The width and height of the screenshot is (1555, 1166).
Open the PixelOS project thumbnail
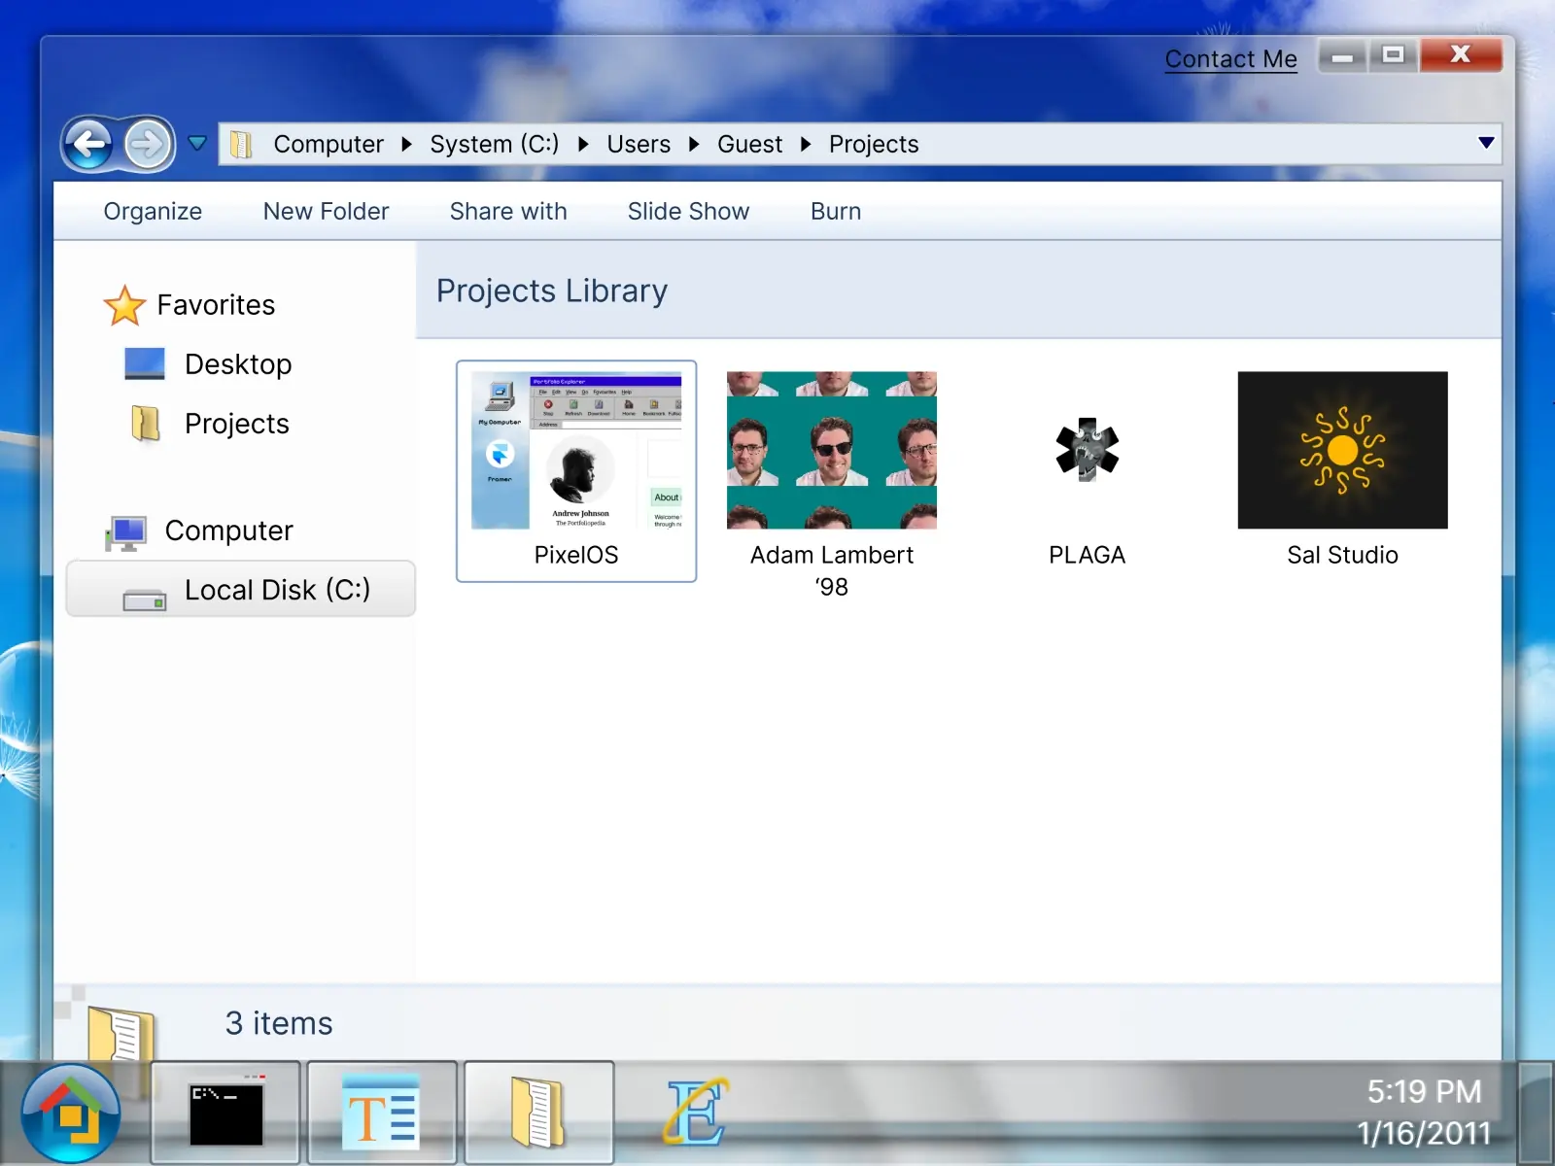pyautogui.click(x=576, y=450)
